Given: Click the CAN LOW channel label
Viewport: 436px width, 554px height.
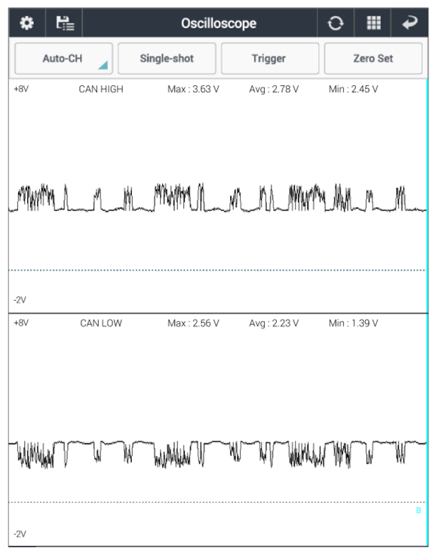Looking at the screenshot, I should click(x=101, y=323).
